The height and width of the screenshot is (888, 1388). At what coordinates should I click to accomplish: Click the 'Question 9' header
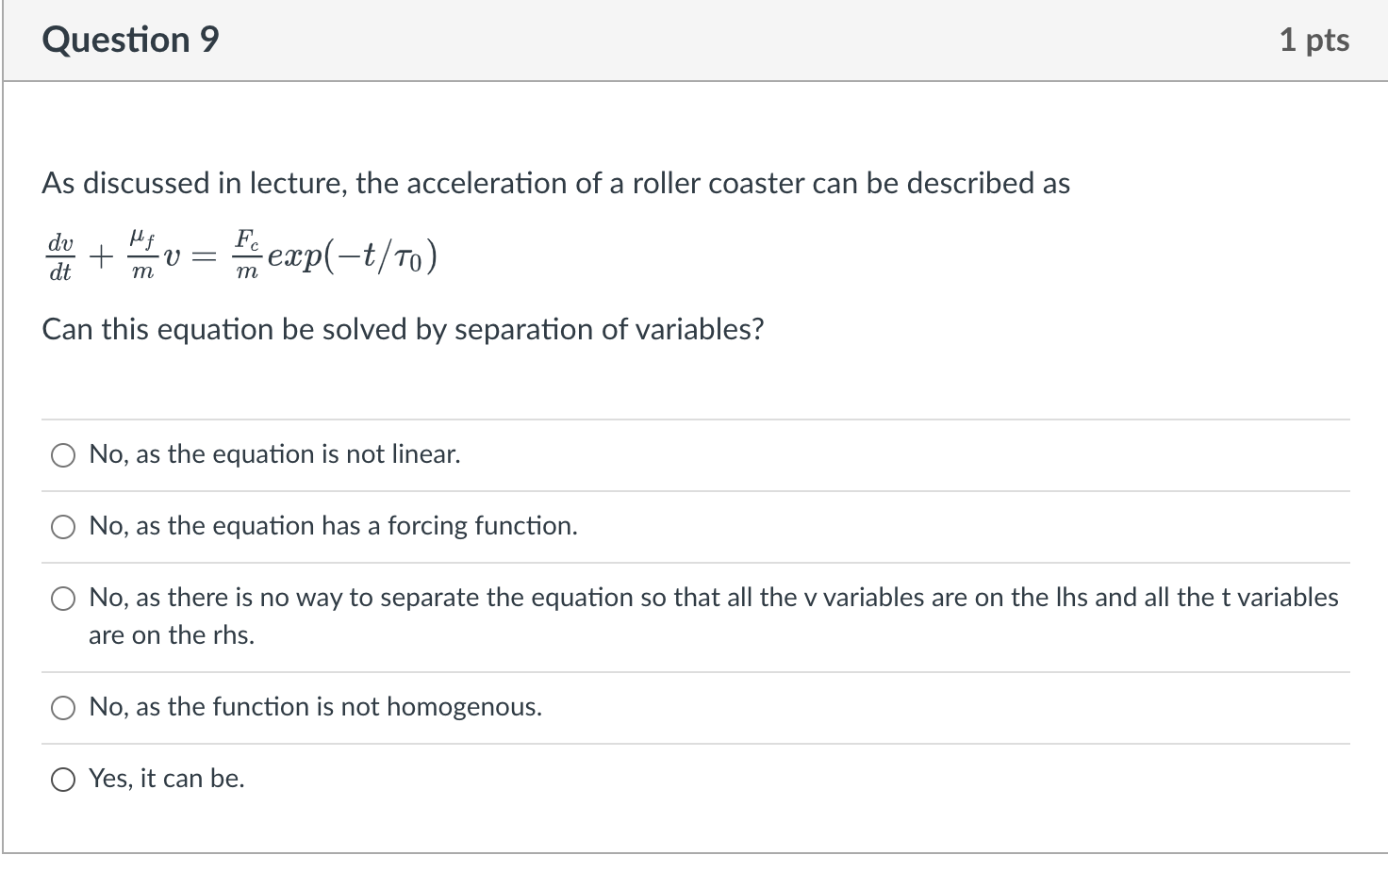tap(130, 39)
